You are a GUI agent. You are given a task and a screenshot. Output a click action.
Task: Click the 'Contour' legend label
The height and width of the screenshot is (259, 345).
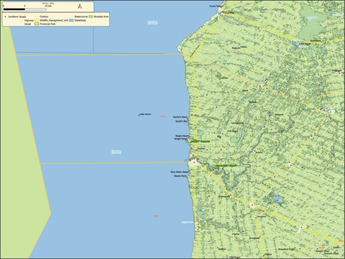[x=44, y=17]
